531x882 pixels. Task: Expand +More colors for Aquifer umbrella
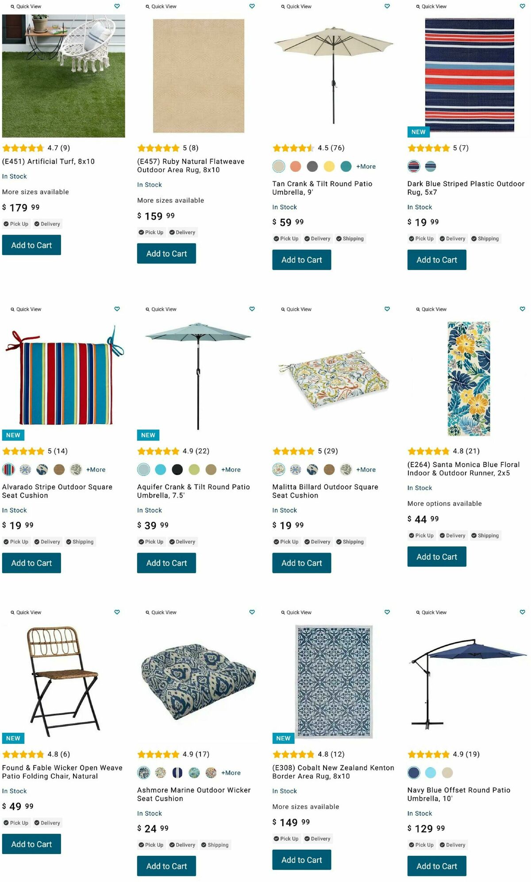[231, 470]
